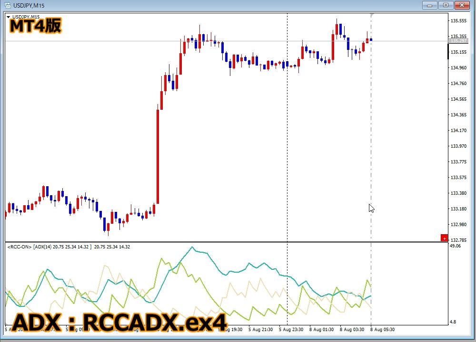Viewport: 476px width, 342px height.
Task: Select the bright green indicator line
Action: coord(162,259)
